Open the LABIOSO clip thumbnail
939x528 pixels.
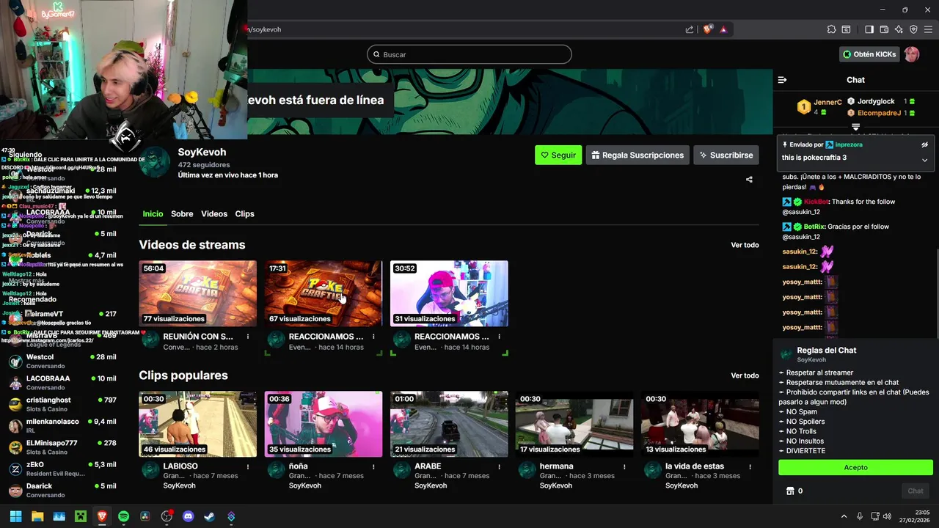pyautogui.click(x=198, y=424)
